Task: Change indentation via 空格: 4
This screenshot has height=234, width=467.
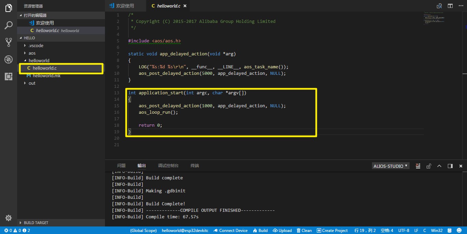Action: [x=387, y=231]
